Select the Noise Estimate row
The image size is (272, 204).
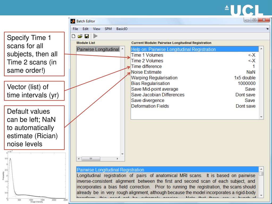tap(195, 72)
